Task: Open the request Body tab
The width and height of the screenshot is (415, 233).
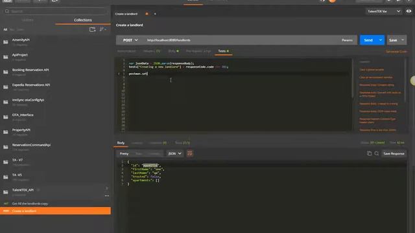Action: point(173,51)
